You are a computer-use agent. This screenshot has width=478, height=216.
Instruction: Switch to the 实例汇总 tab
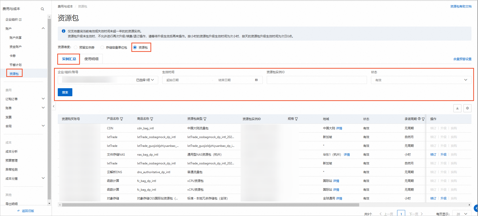[69, 59]
